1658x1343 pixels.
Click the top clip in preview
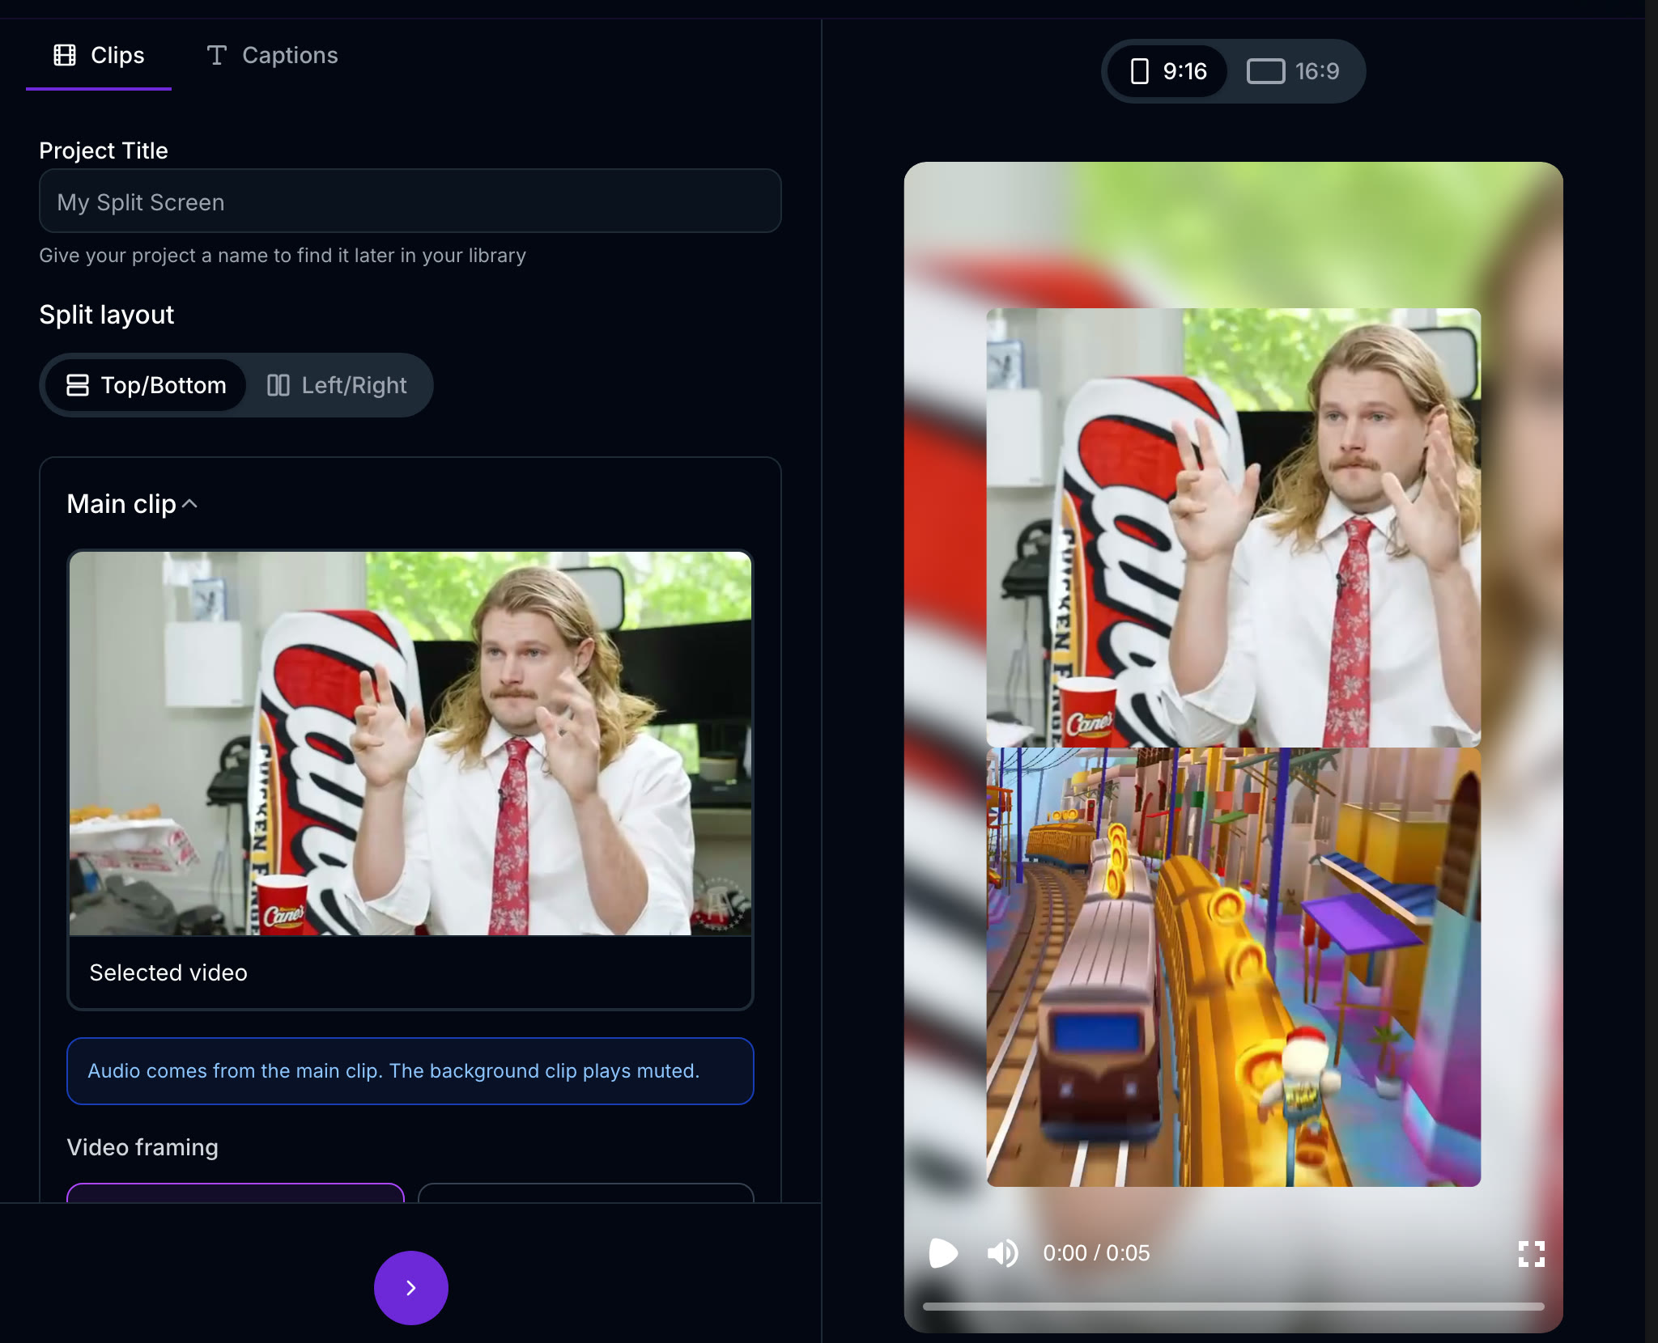pyautogui.click(x=1233, y=527)
